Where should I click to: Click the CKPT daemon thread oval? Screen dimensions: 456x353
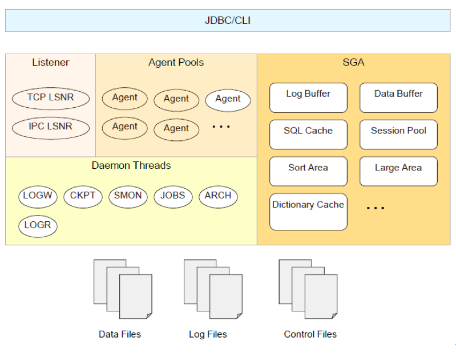(83, 196)
